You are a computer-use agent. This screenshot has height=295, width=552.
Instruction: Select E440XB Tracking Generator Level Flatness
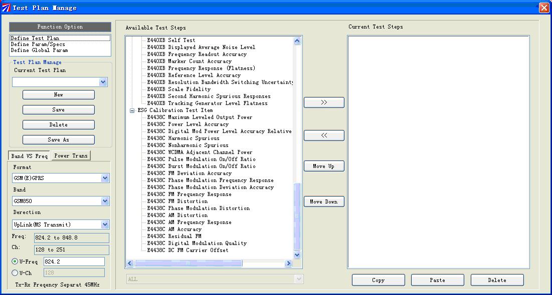click(207, 103)
